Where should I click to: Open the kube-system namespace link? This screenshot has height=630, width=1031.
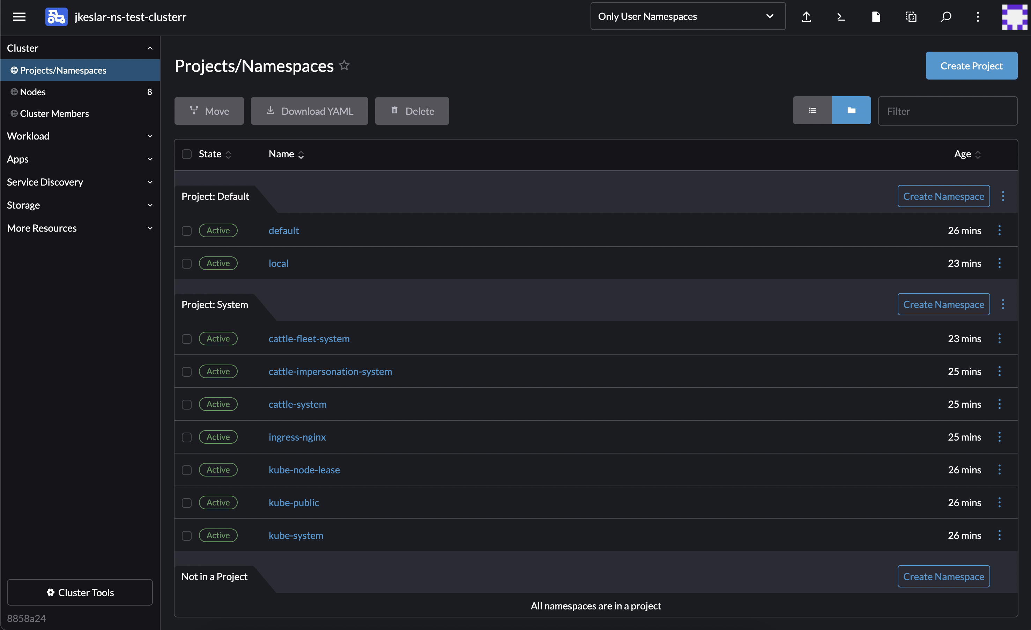pyautogui.click(x=296, y=535)
